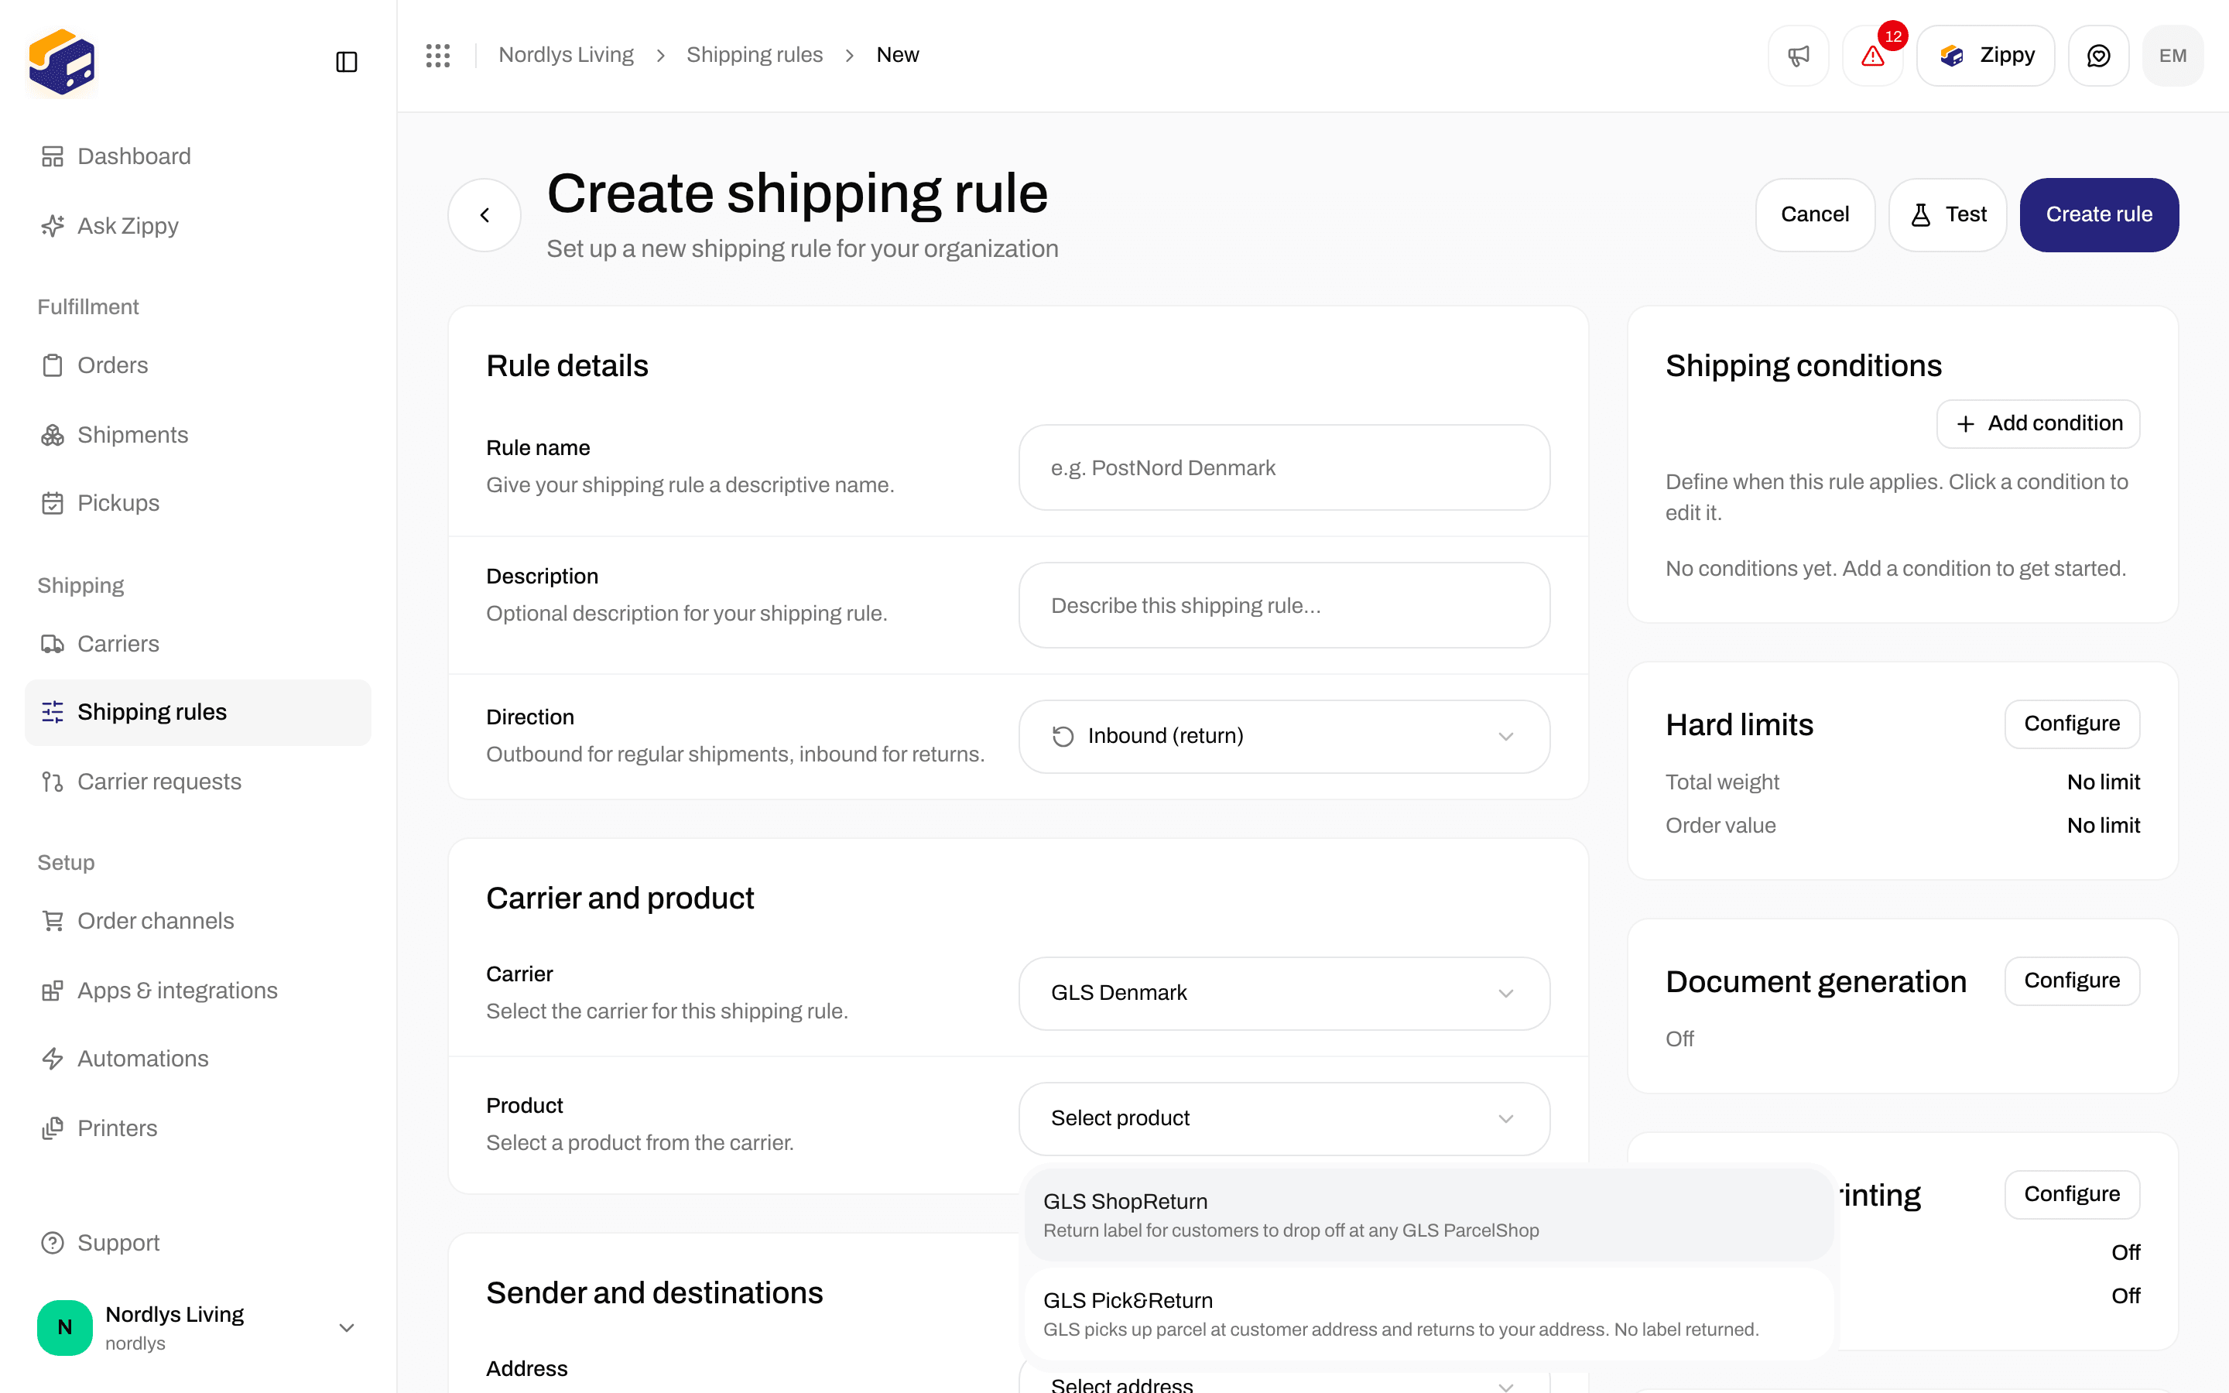This screenshot has height=1393, width=2229.
Task: Open Pickups section
Action: pyautogui.click(x=198, y=503)
